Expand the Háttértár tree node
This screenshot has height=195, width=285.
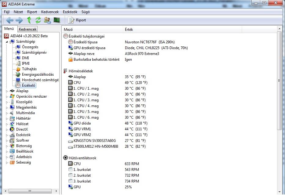tap(7, 119)
